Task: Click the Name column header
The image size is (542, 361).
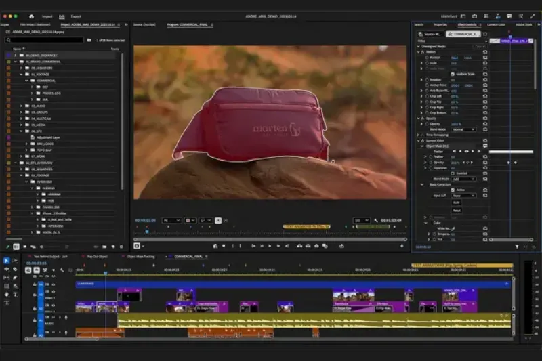Action: coord(17,49)
